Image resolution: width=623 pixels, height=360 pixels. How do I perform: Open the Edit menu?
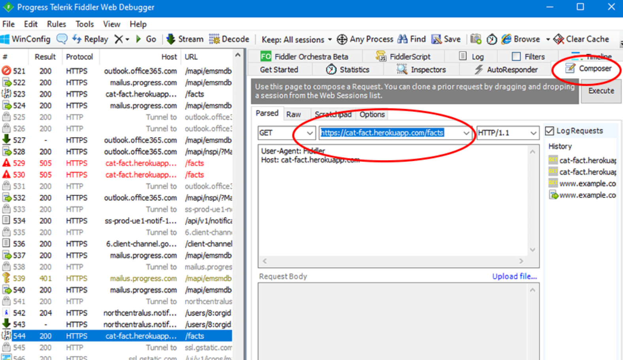tap(31, 24)
